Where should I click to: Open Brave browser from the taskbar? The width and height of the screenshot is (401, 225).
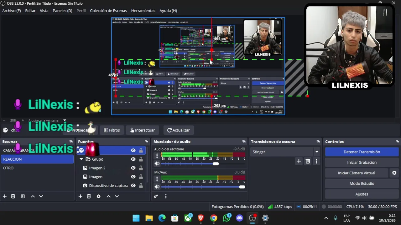click(x=201, y=218)
